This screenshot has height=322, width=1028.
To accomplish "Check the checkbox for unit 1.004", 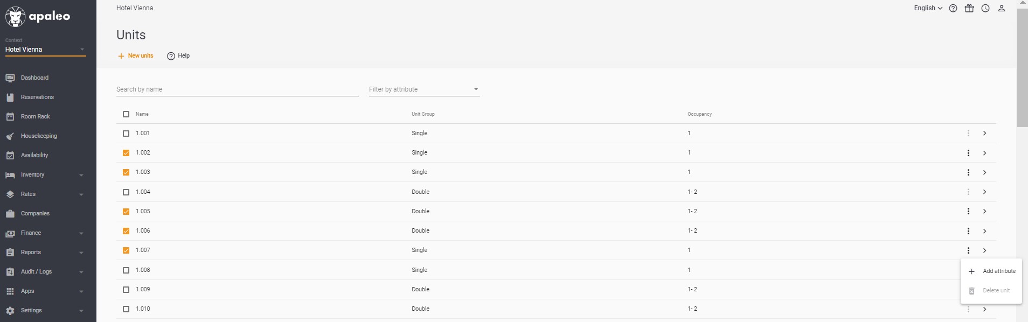I will tap(126, 192).
